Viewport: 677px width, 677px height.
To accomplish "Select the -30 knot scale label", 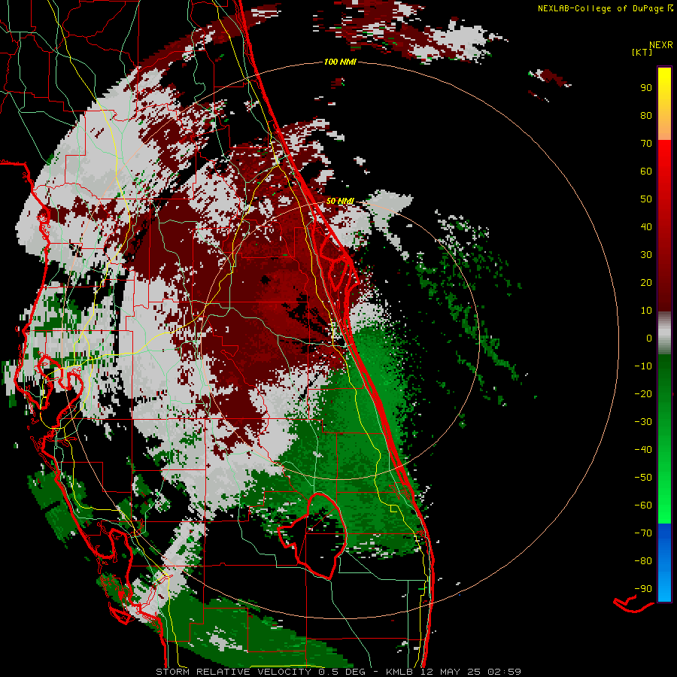I will pyautogui.click(x=643, y=422).
